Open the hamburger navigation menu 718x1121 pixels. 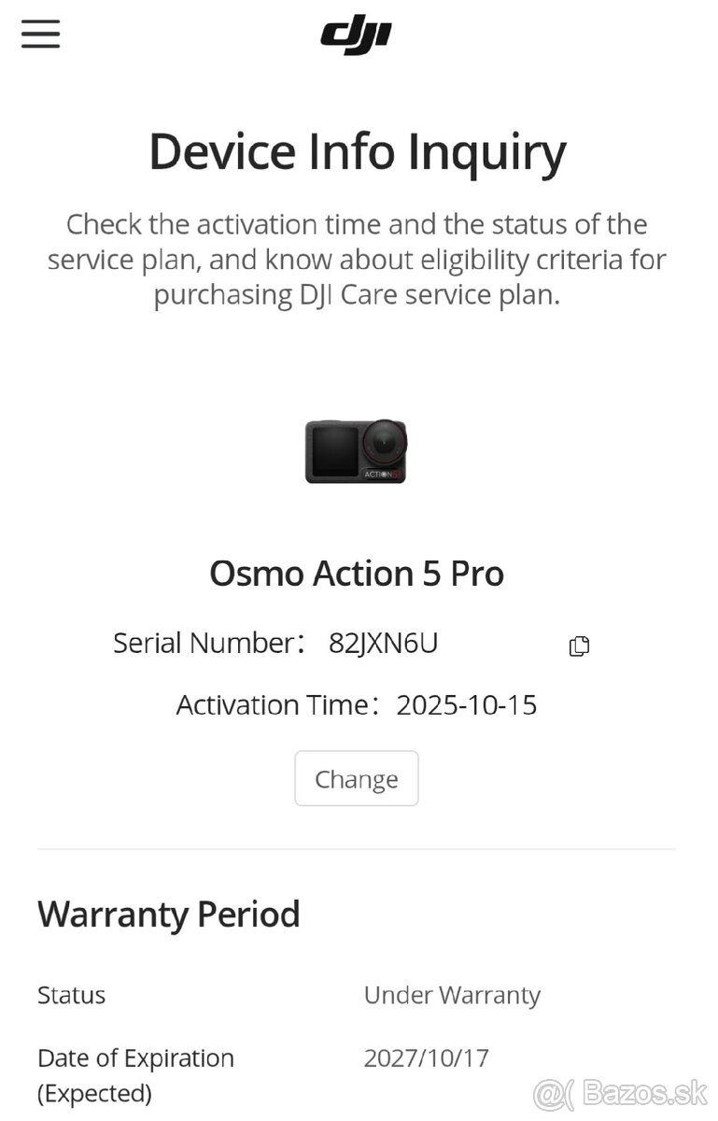tap(40, 34)
